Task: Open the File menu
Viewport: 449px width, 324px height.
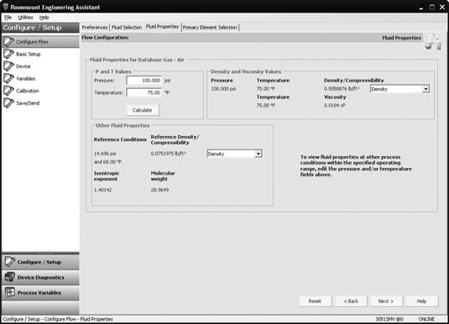Action: point(8,18)
